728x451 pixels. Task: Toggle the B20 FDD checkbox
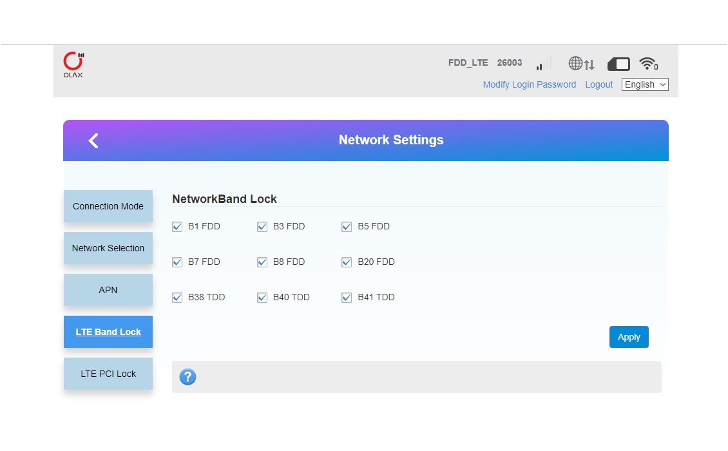pos(347,262)
